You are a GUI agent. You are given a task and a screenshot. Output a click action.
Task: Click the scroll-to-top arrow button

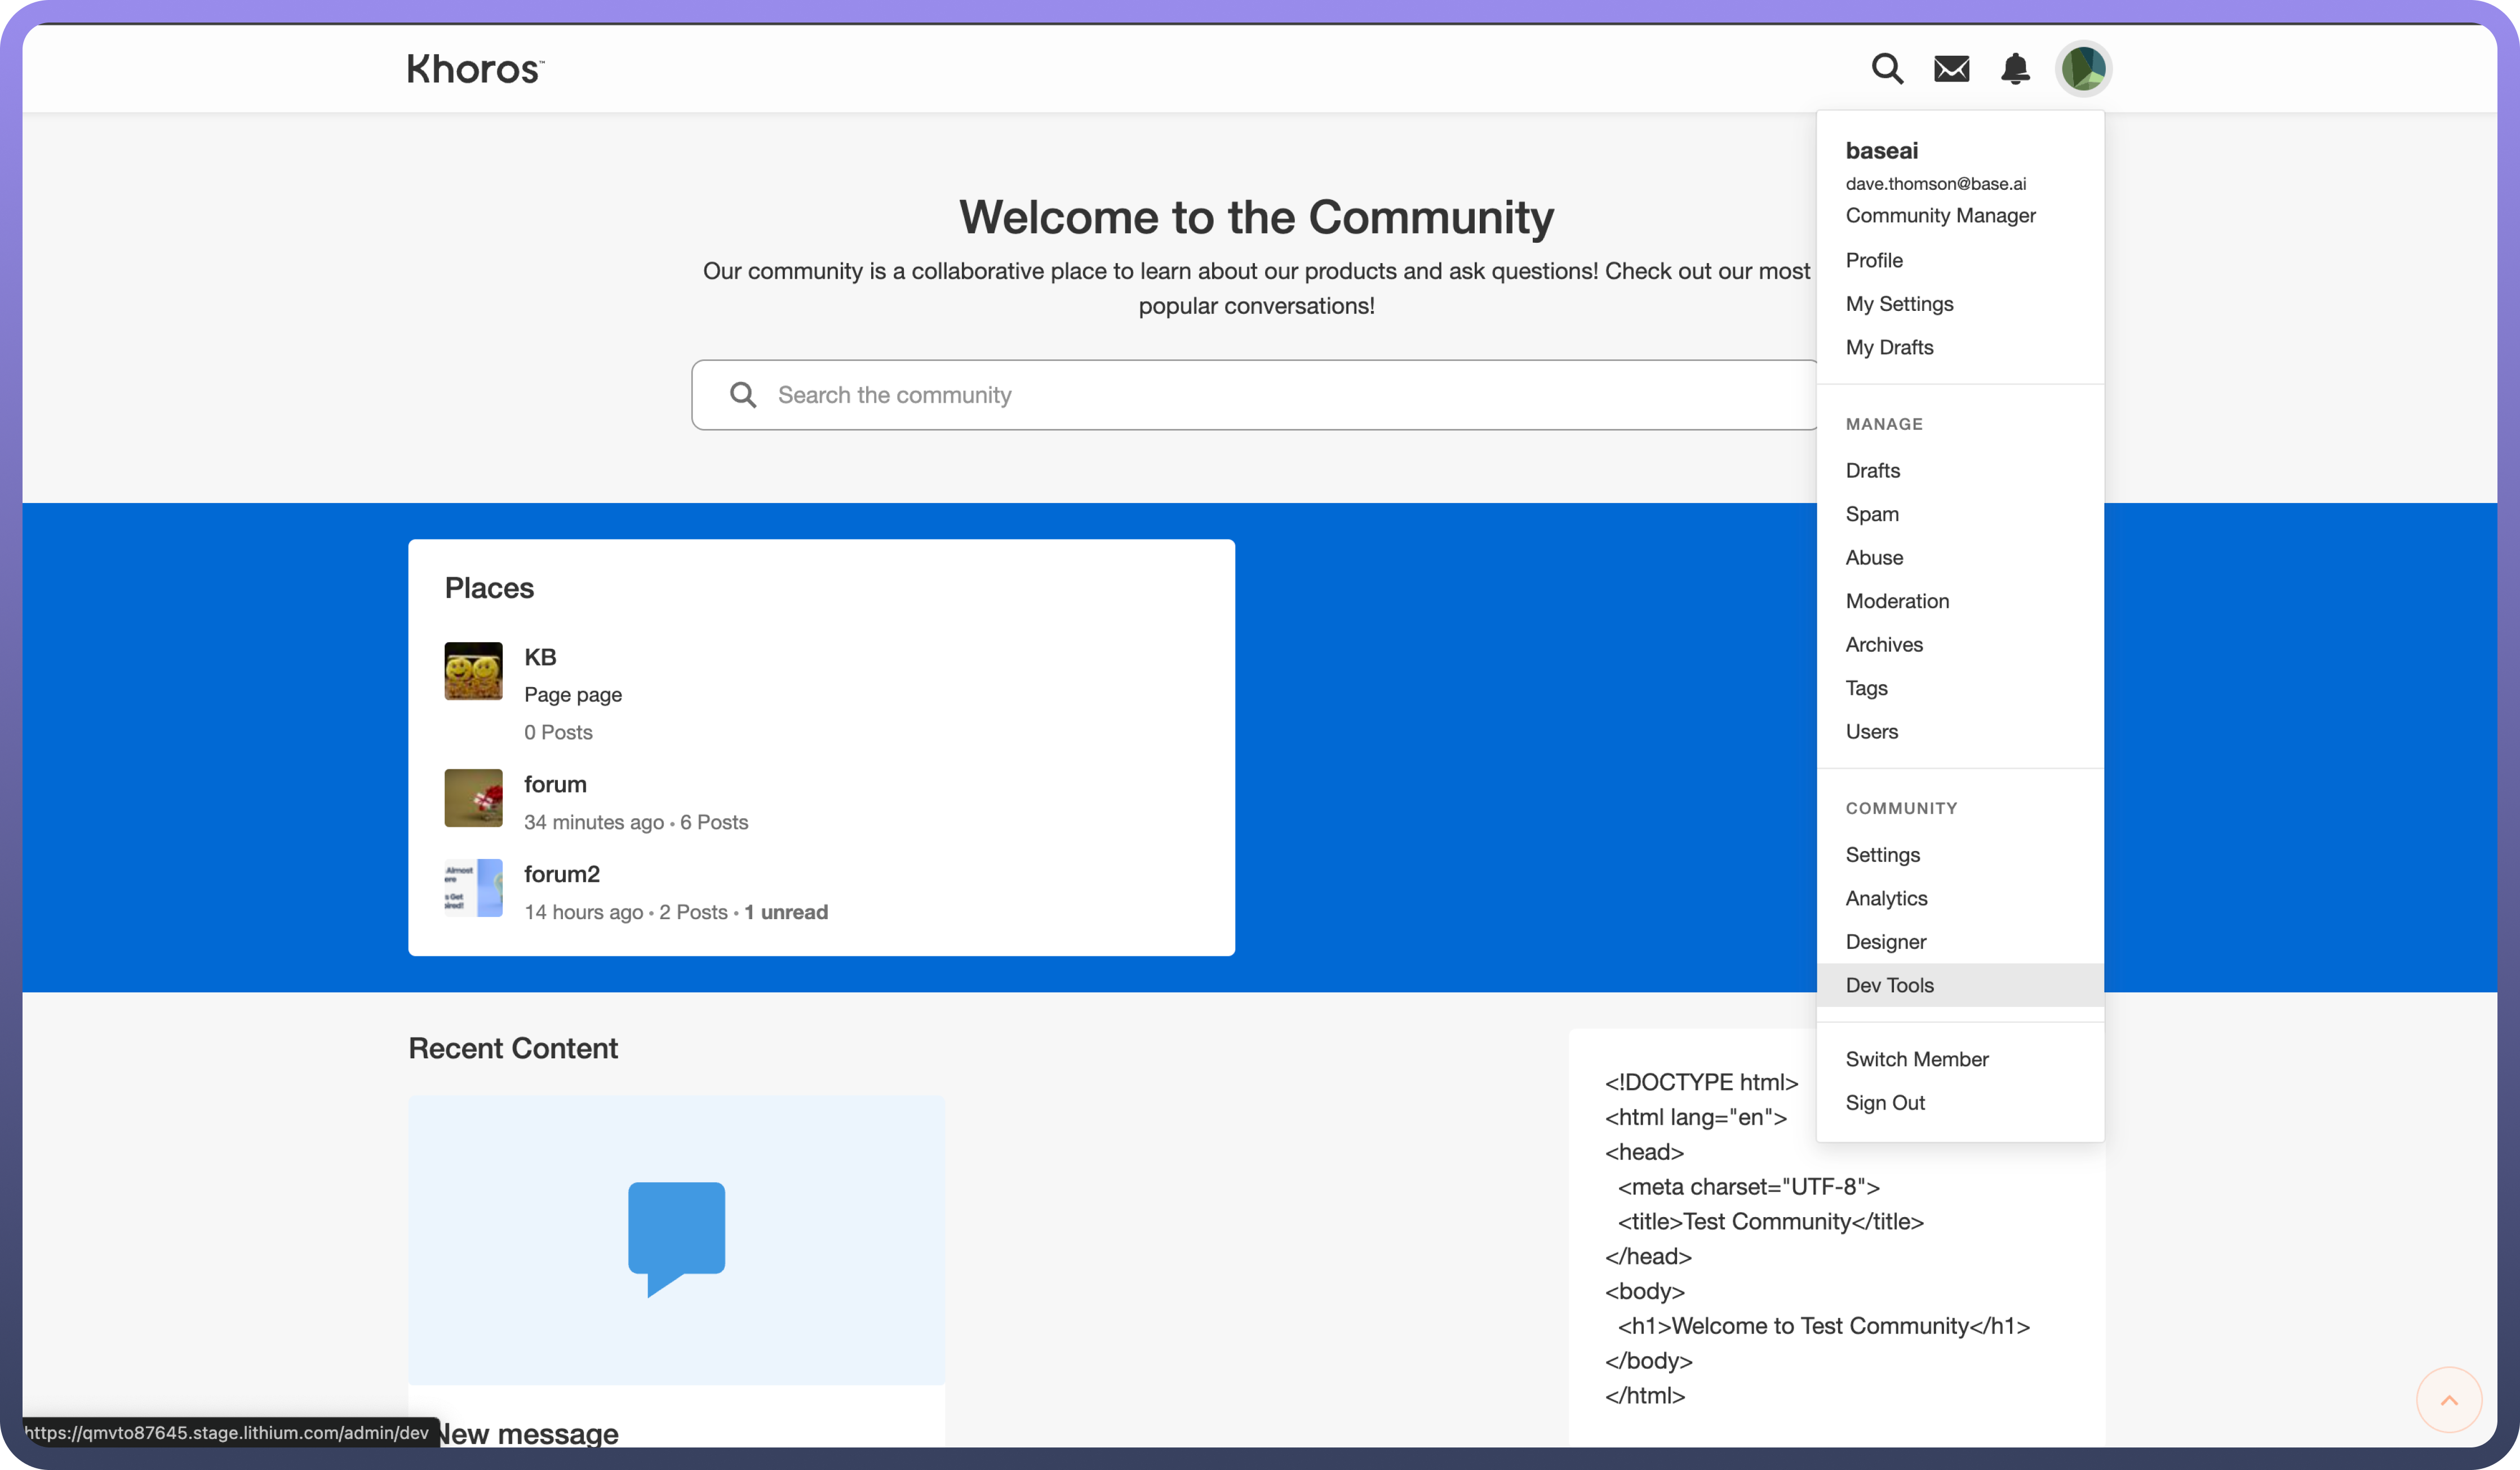[2448, 1399]
